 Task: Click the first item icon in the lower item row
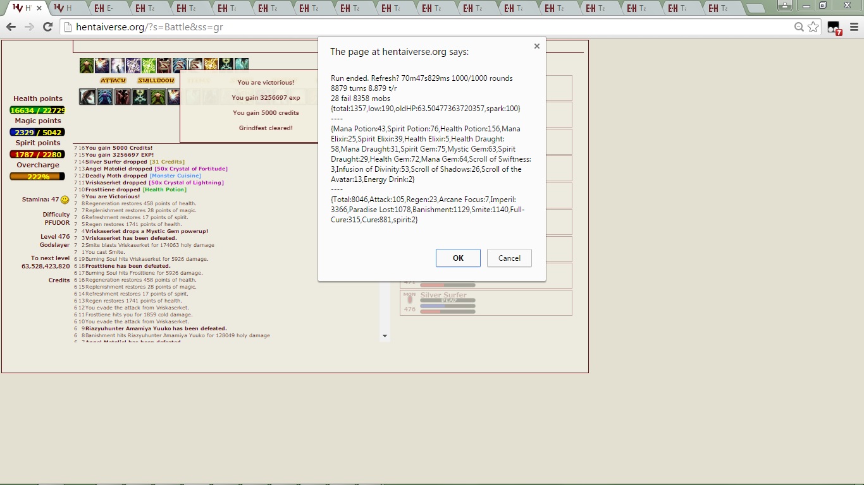tap(87, 97)
